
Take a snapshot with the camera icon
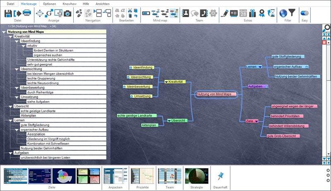click(67, 13)
